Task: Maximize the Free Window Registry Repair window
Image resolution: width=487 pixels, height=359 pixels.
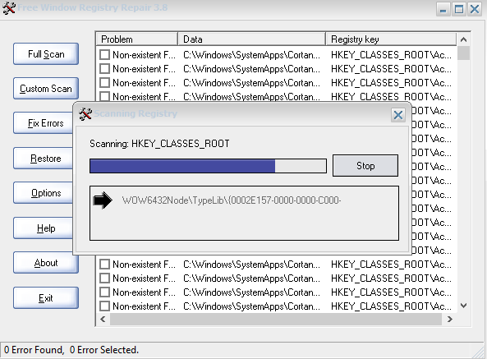Action: point(459,9)
